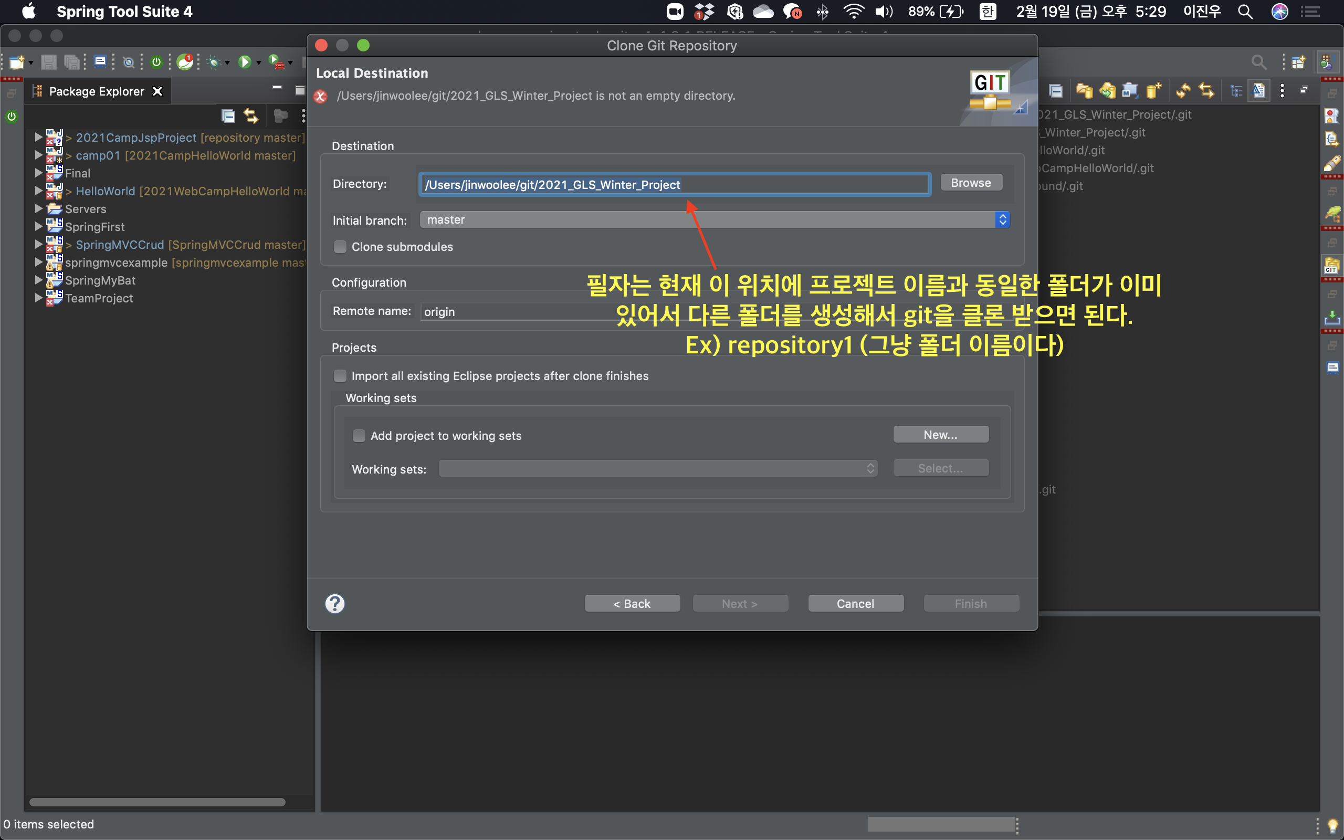Expand the Servers folder in Package Explorer
Screen dimensions: 1344x840
(38, 209)
